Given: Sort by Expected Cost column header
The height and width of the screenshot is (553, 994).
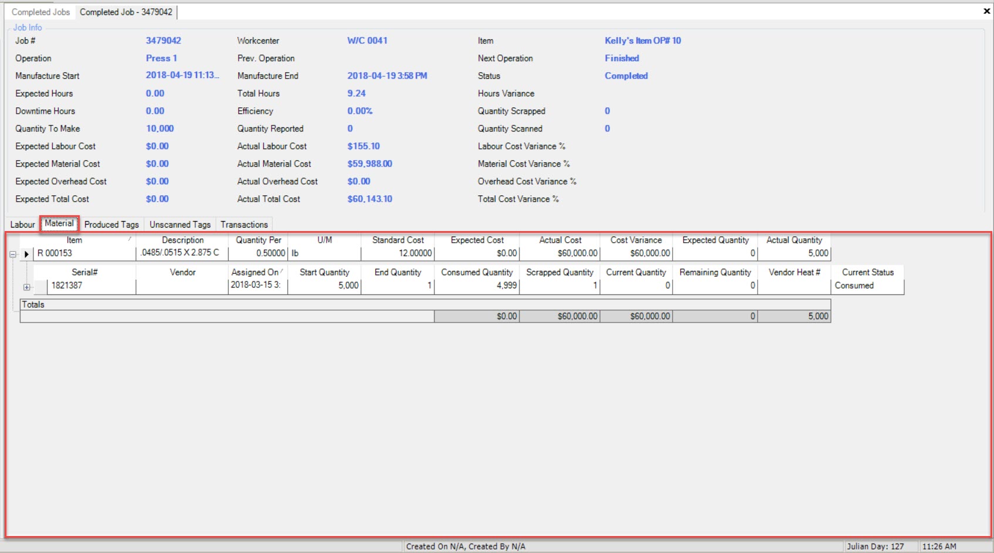Looking at the screenshot, I should (x=477, y=240).
